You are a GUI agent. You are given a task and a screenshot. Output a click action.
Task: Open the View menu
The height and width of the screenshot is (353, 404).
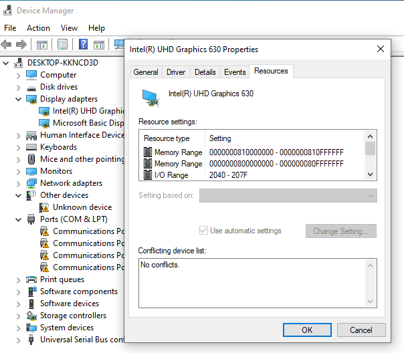pos(69,28)
